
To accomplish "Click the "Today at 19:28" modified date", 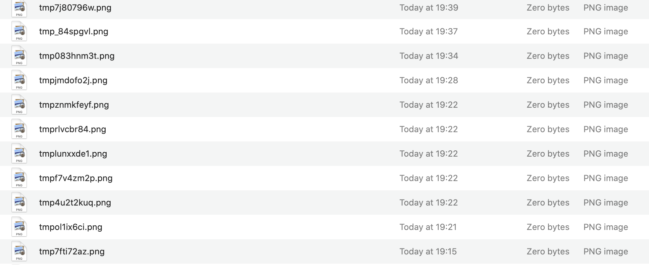I will click(428, 80).
